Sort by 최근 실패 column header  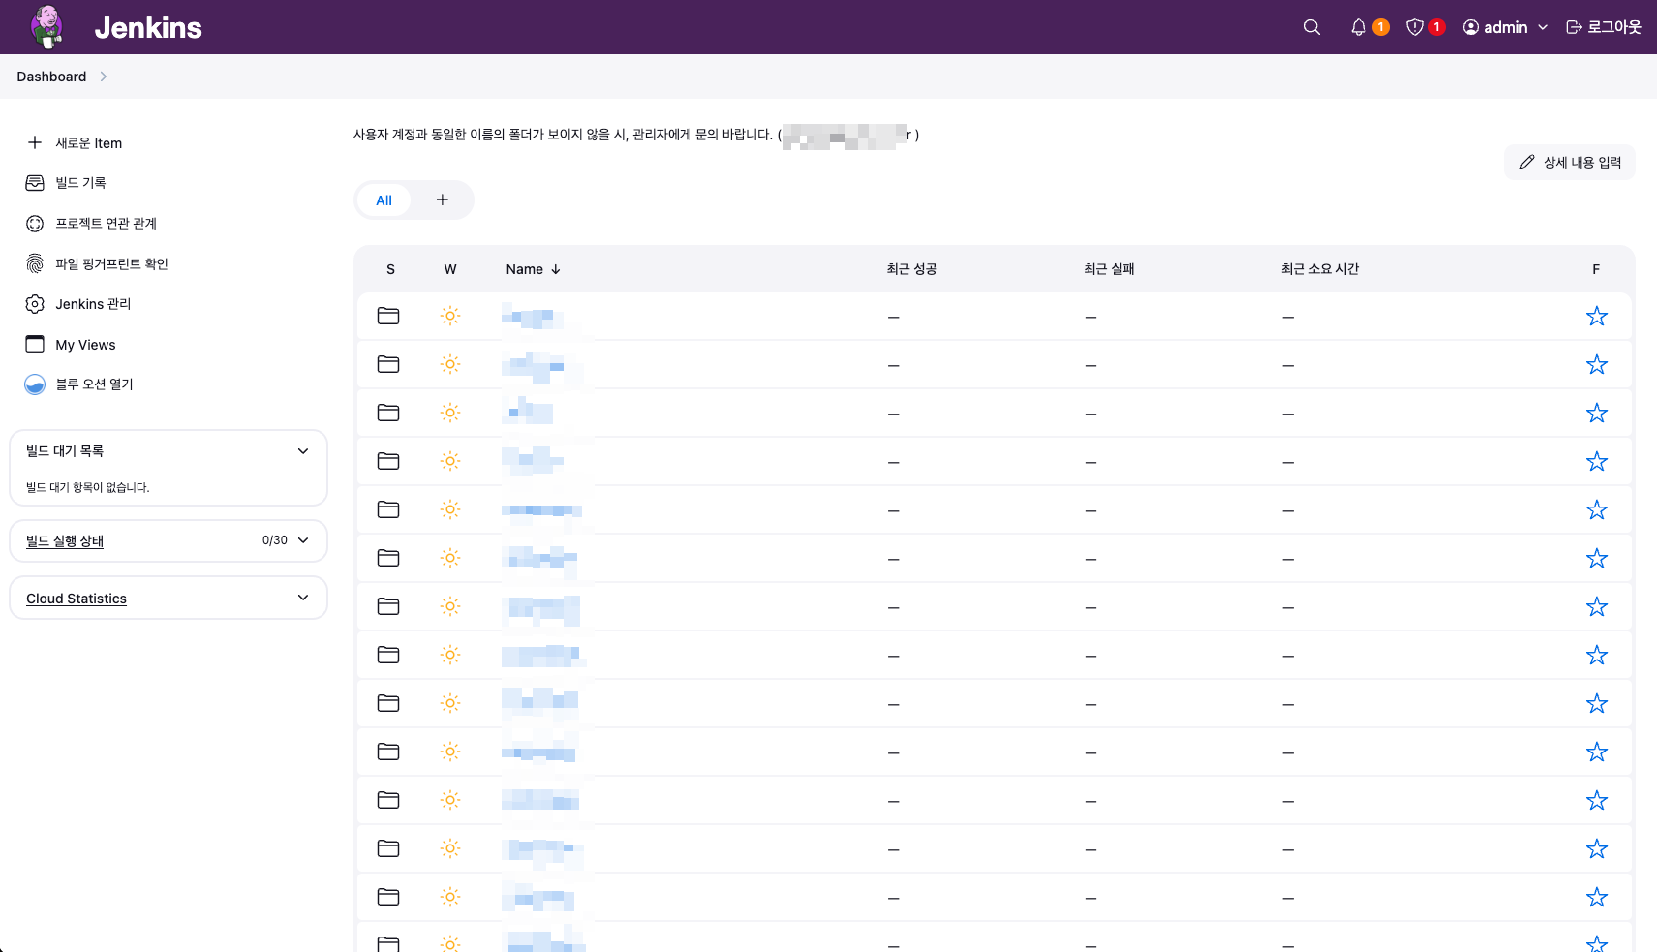coord(1109,269)
